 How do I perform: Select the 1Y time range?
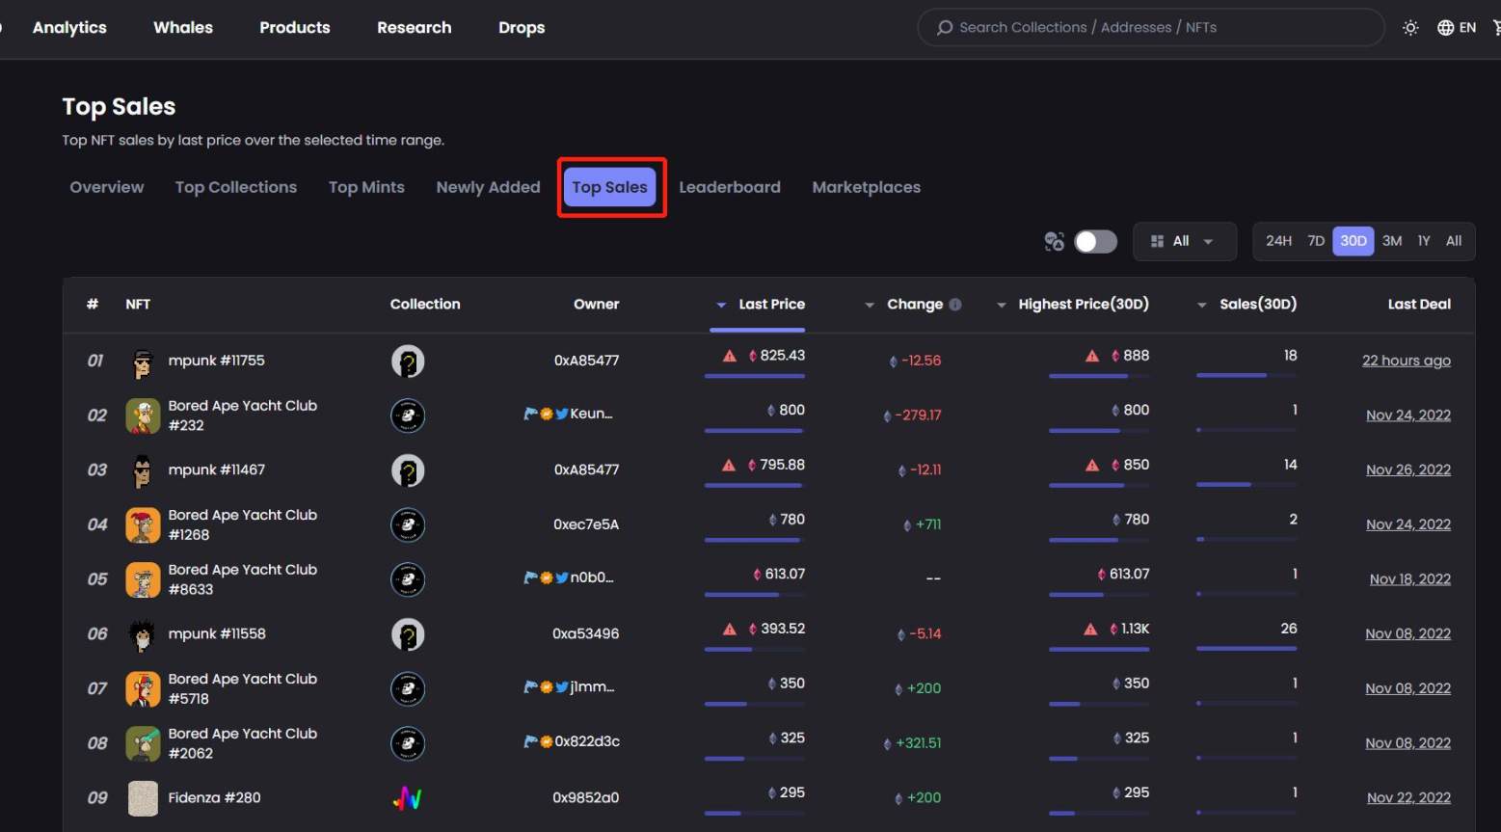click(x=1424, y=241)
